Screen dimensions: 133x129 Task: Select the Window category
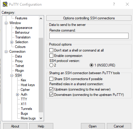pos(15,23)
